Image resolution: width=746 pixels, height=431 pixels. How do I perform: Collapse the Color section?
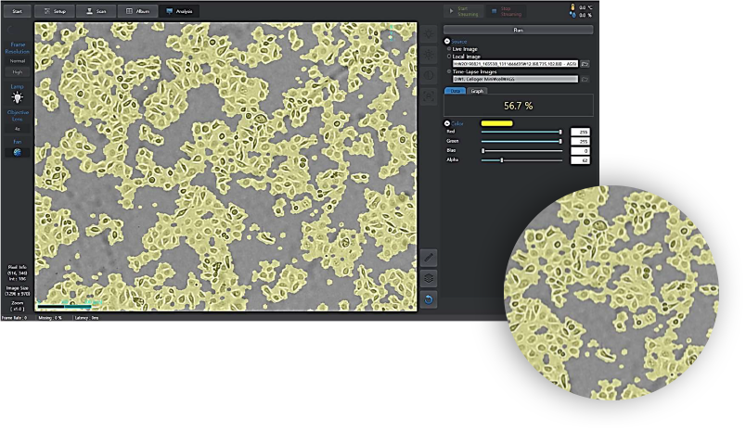coord(446,123)
